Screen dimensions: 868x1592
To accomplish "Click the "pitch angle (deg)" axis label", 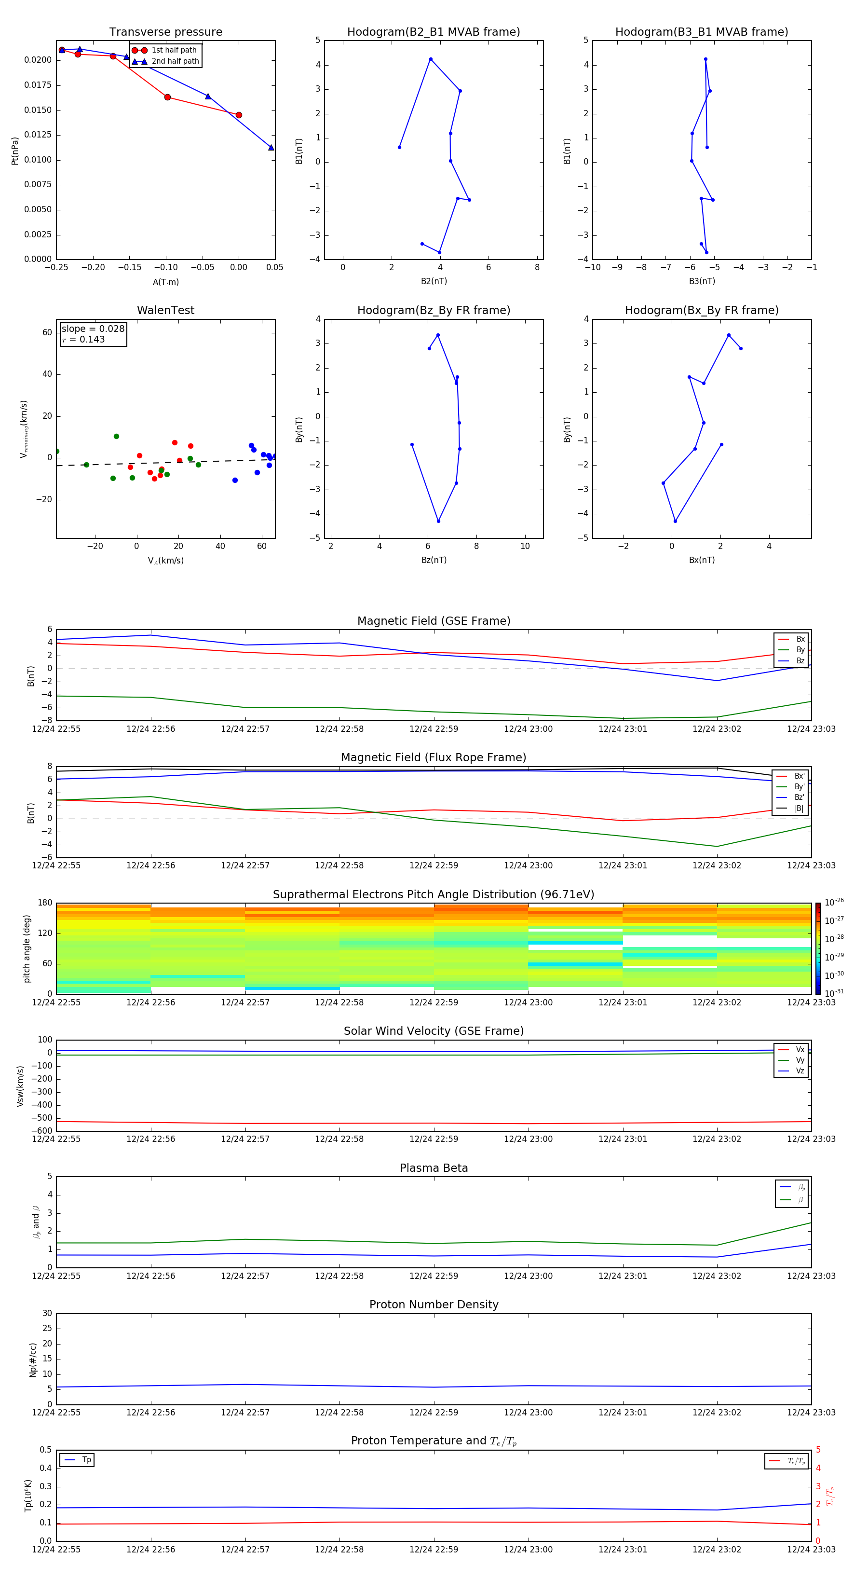I will 27,948.
